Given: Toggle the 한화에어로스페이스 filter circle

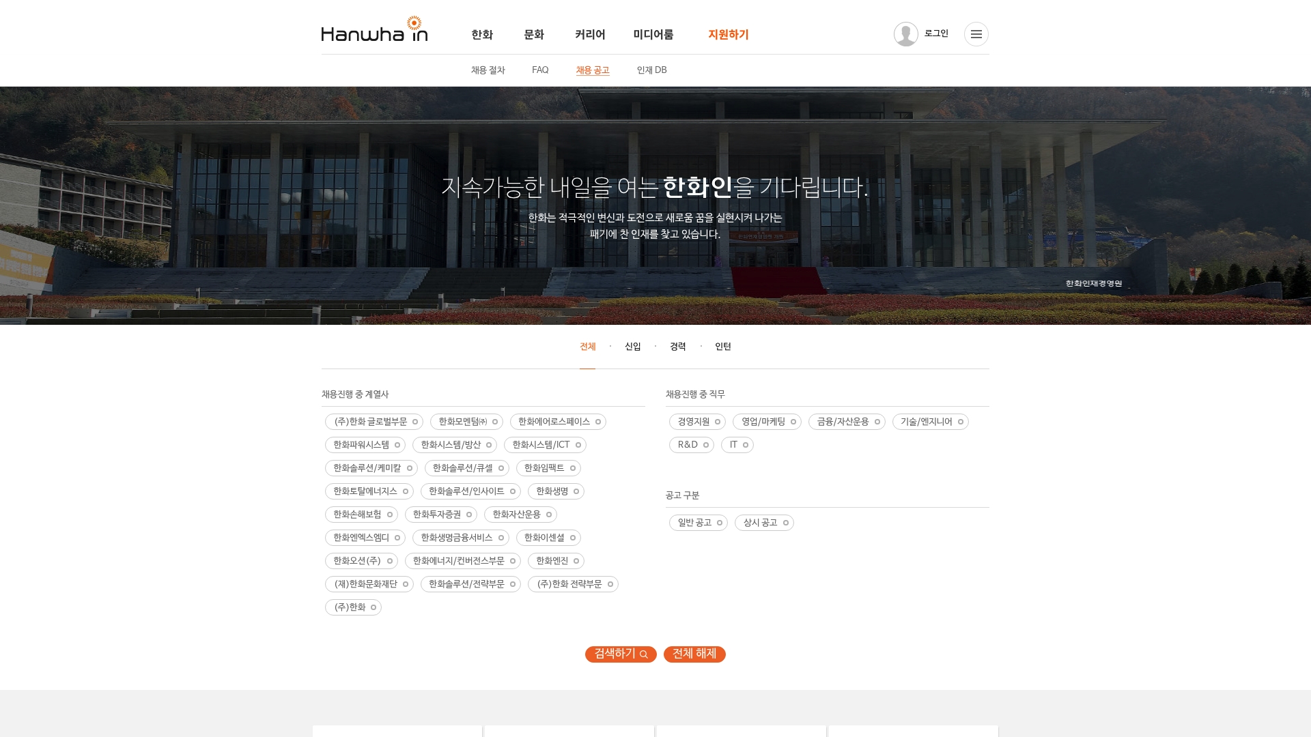Looking at the screenshot, I should click(x=597, y=422).
